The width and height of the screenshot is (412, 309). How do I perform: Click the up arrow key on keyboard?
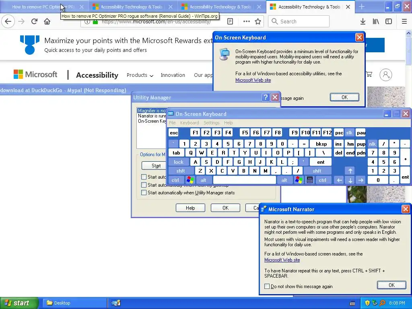tap(350, 171)
